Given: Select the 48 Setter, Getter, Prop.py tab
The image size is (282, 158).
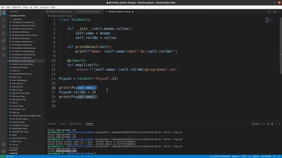Looking at the screenshot, I should click(x=119, y=12).
